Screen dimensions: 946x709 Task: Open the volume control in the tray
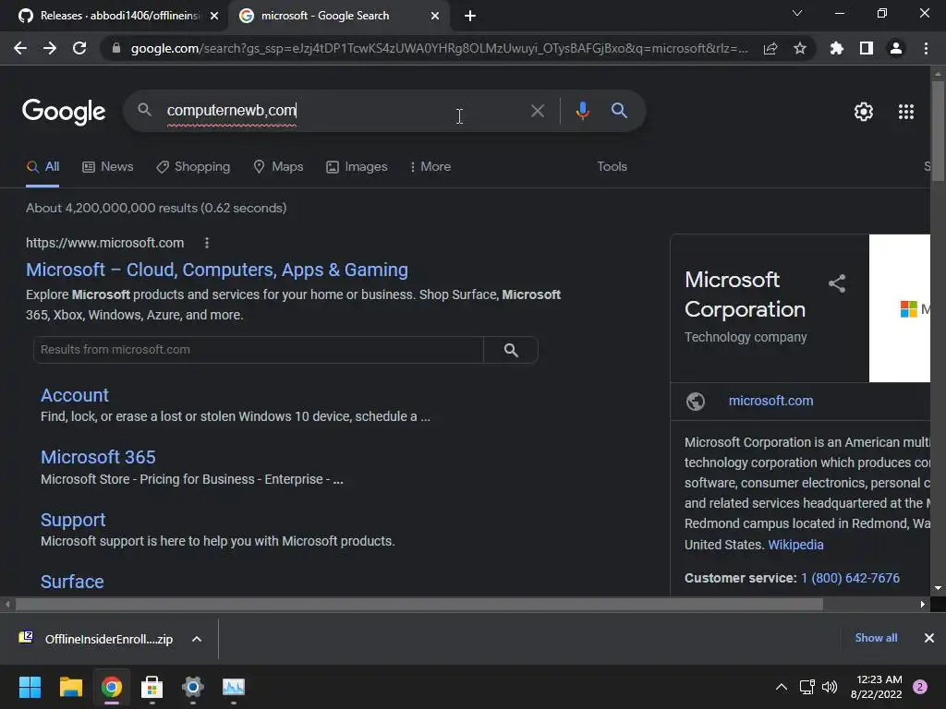point(830,687)
